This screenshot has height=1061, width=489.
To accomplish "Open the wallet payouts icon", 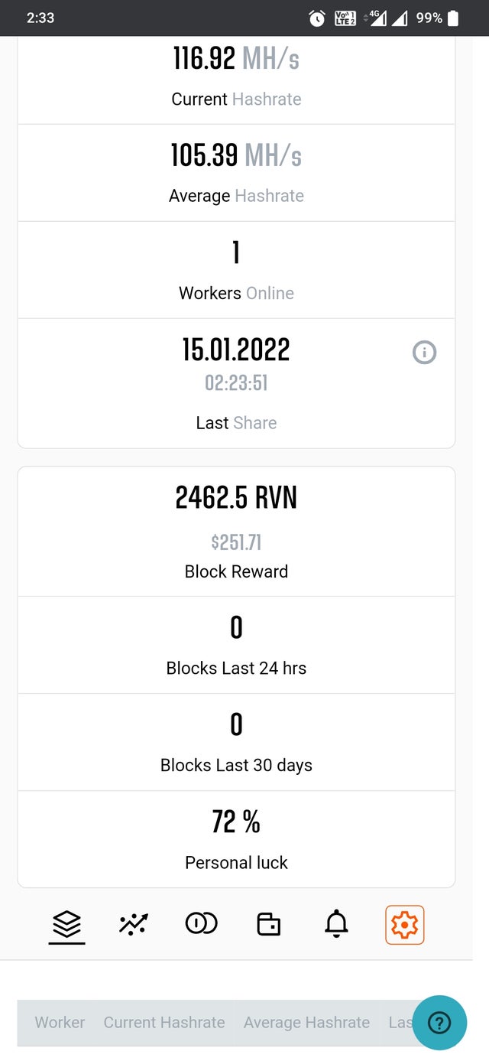I will (x=268, y=925).
